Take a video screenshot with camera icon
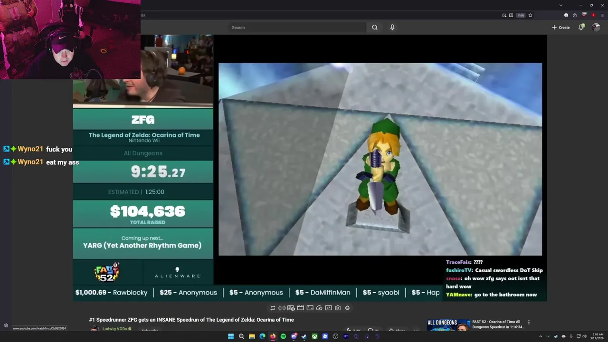 [338, 308]
